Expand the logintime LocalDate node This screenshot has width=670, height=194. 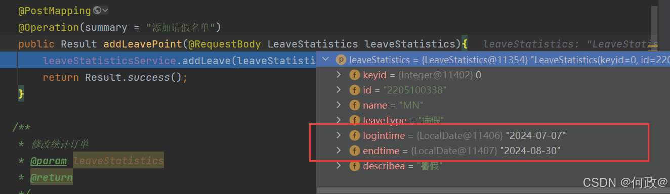coord(339,135)
